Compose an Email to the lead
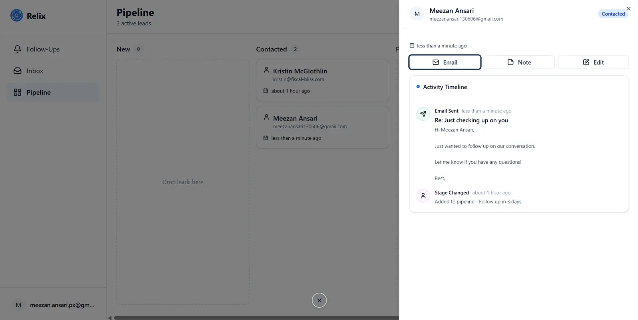638x320 pixels. point(445,62)
